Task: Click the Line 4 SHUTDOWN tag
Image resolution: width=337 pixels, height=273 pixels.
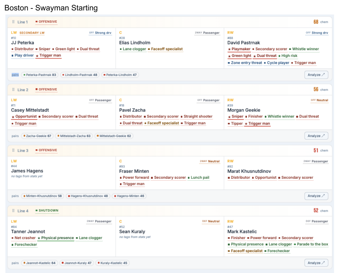Action: (x=47, y=210)
